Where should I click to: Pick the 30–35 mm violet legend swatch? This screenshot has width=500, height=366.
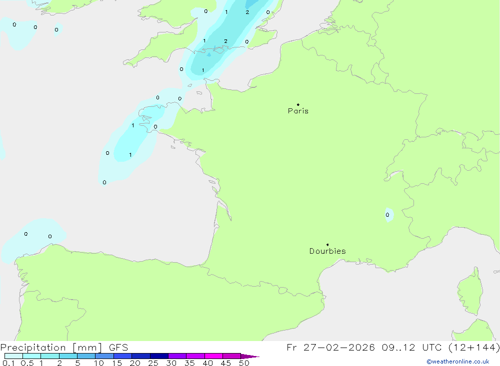(177, 356)
